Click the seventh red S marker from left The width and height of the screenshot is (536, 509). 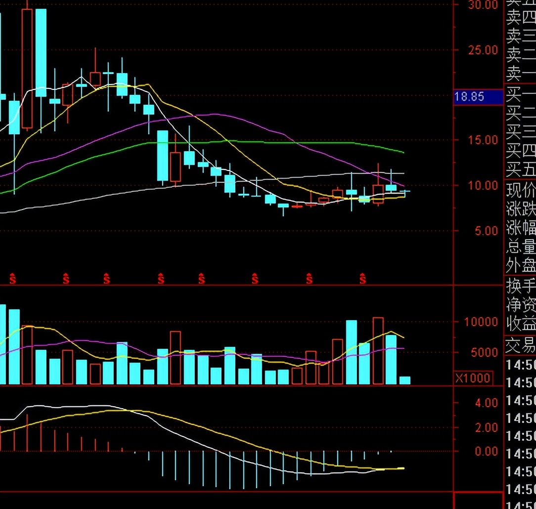tap(309, 279)
